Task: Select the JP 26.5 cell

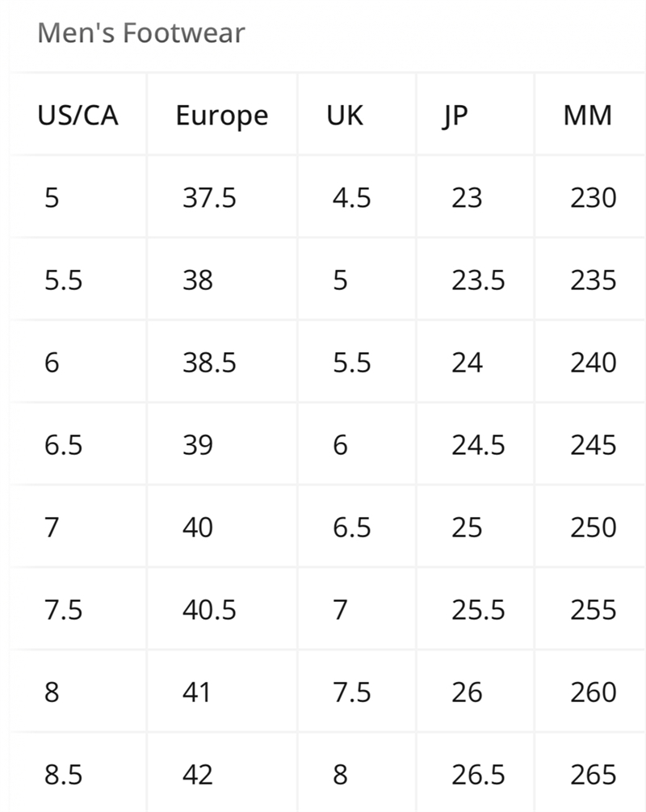Action: click(478, 775)
